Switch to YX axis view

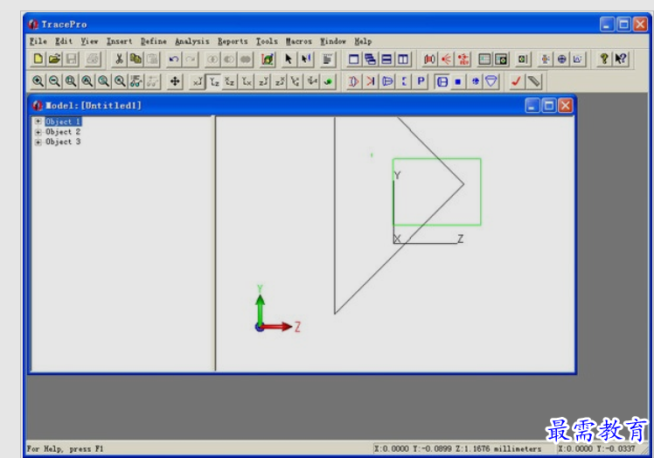247,81
